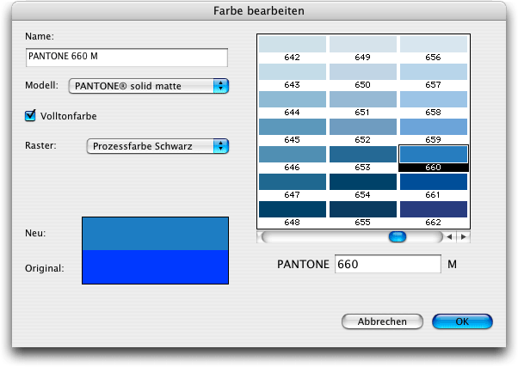The image size is (518, 367).
Task: Open the Modell dropdown
Action: click(149, 86)
